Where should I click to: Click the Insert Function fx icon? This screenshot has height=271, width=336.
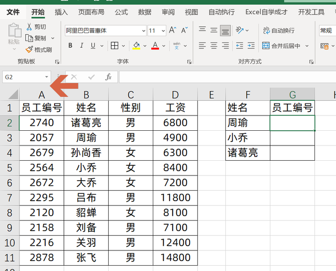(x=109, y=77)
